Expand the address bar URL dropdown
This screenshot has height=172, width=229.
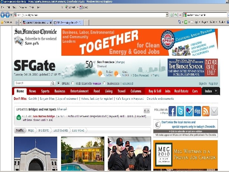point(167,15)
